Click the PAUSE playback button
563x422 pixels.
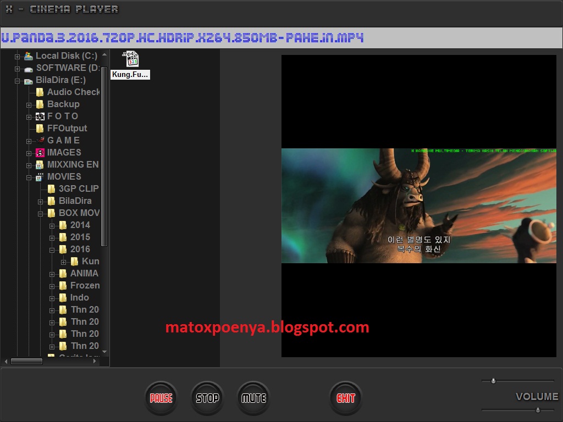tap(161, 398)
